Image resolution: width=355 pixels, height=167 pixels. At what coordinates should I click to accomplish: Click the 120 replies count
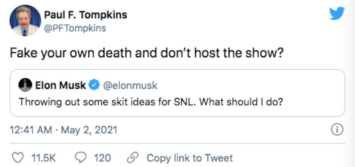(x=103, y=158)
